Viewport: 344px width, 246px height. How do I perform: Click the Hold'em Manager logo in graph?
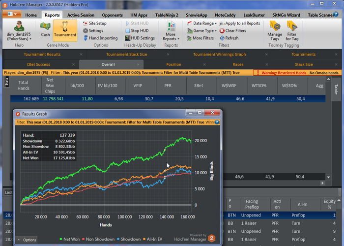tap(212, 238)
